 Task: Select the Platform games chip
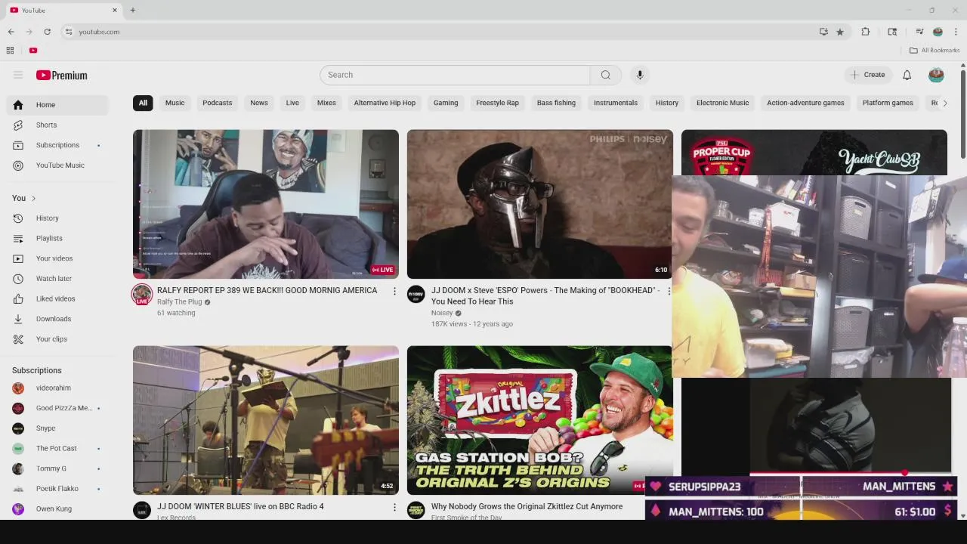[888, 103]
